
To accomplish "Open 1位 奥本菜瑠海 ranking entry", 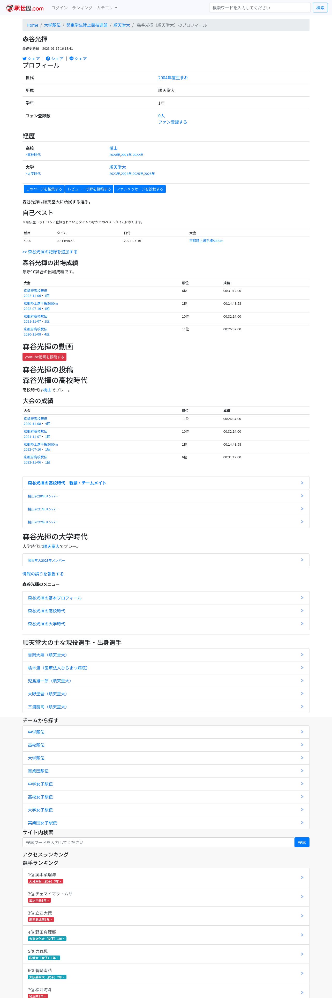I will (166, 878).
